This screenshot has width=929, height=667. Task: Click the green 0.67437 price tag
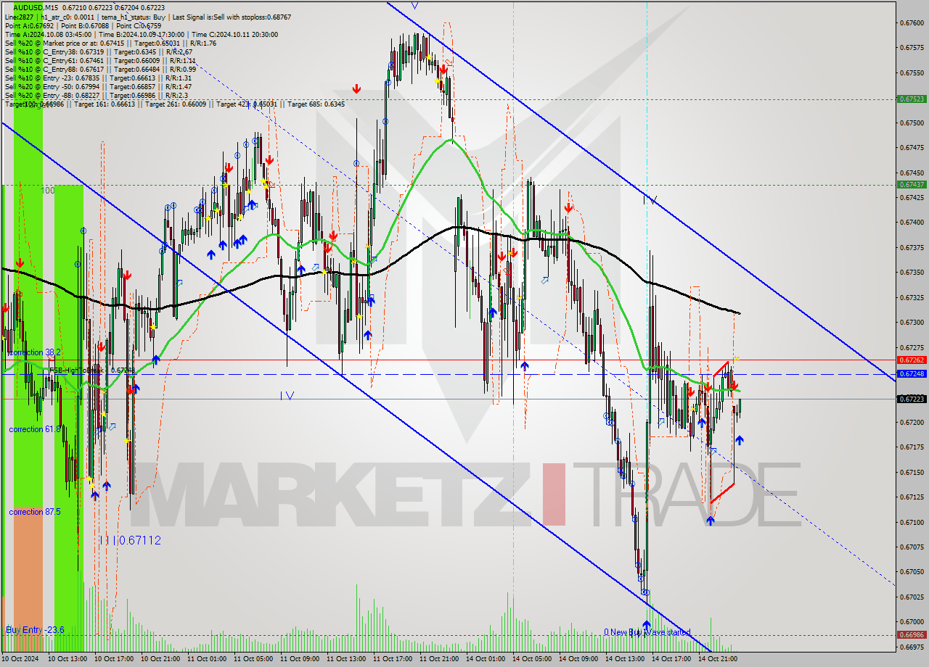[x=912, y=184]
